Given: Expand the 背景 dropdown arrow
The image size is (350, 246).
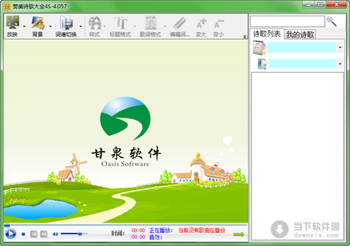Looking at the screenshot, I should (x=50, y=26).
